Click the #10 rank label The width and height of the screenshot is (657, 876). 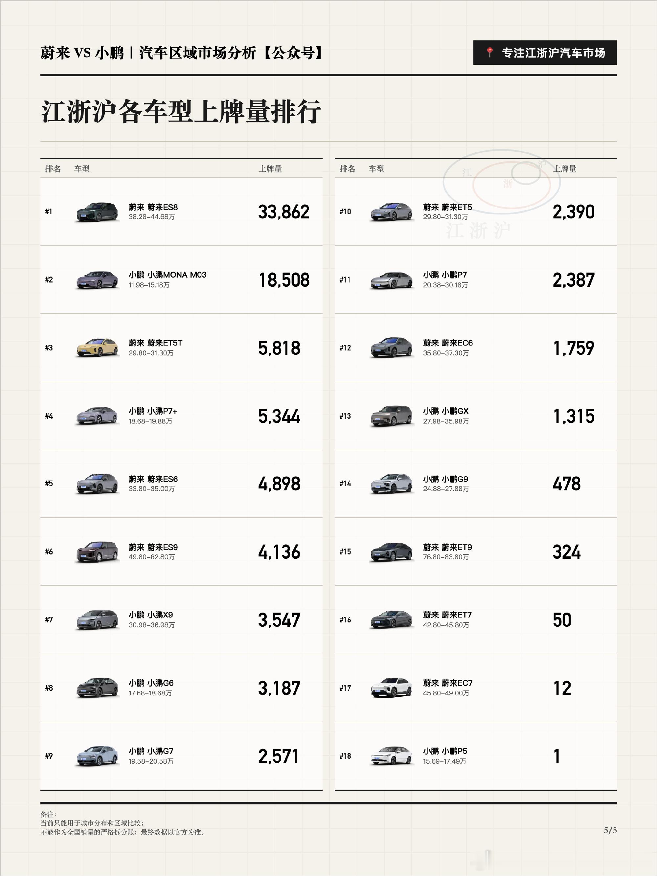[345, 212]
